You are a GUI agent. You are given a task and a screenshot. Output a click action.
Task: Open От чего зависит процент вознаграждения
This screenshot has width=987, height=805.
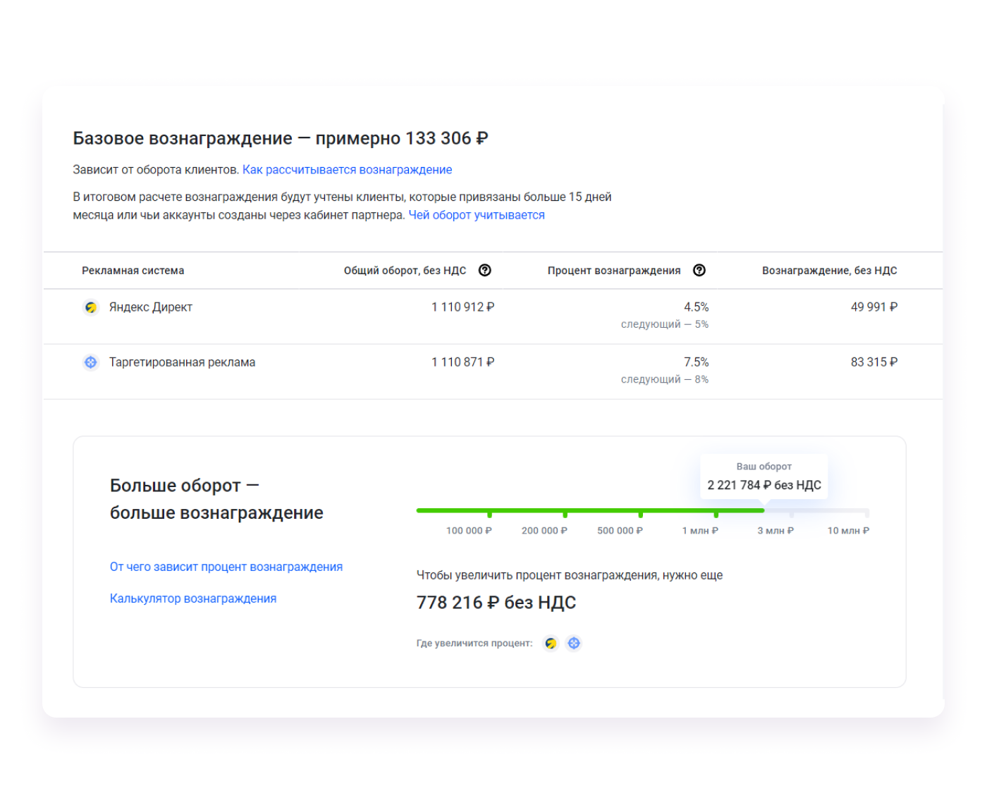[226, 567]
